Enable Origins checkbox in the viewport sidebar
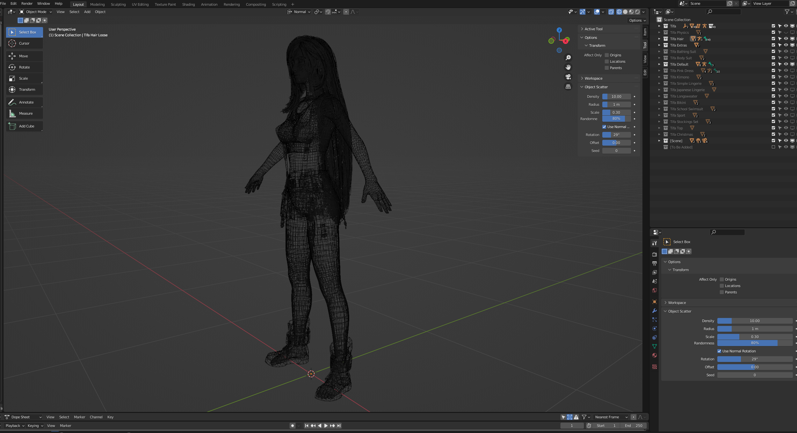Image resolution: width=797 pixels, height=433 pixels. (607, 55)
